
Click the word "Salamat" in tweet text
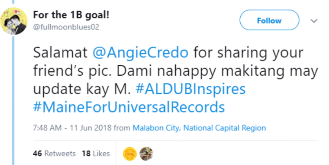pos(60,52)
